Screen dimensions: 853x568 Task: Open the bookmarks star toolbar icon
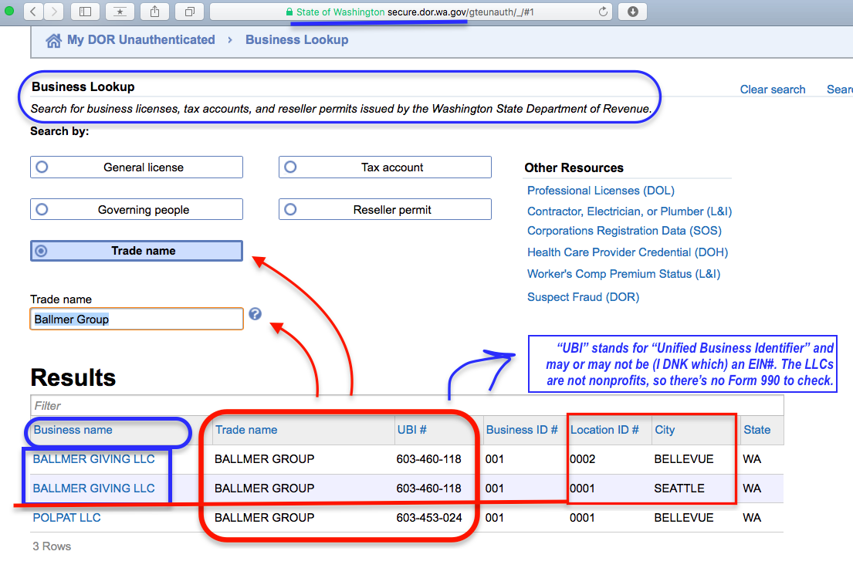click(x=120, y=12)
